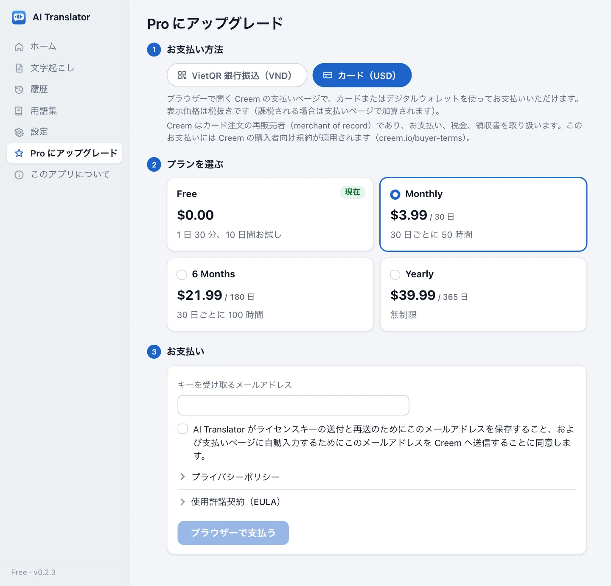Click the glossary book icon beside 用語集
Viewport: 611px width, 586px height.
pos(19,111)
